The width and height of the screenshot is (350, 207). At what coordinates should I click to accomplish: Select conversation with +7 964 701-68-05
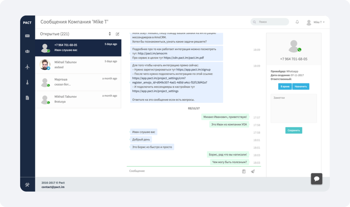coord(78,48)
